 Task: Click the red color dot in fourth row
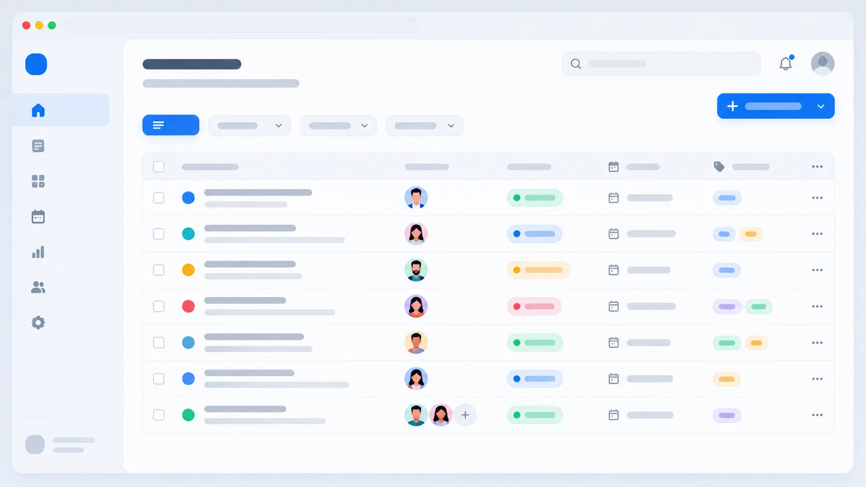click(x=189, y=306)
